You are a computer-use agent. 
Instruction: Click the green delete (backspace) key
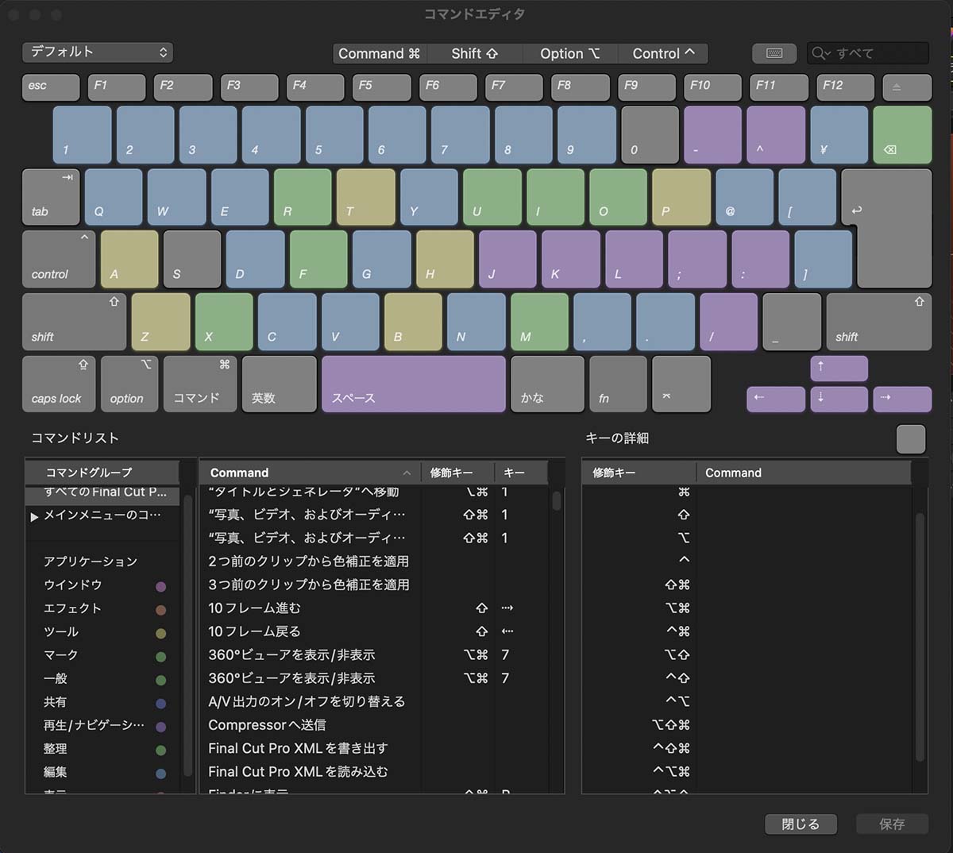click(902, 135)
